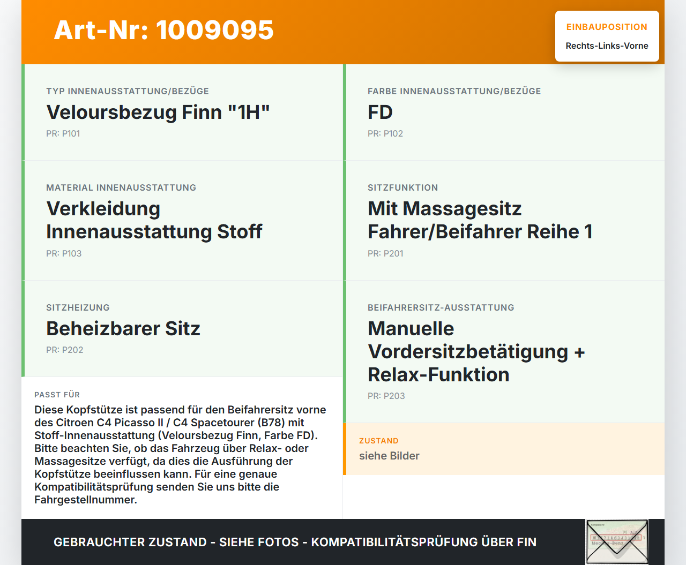The height and width of the screenshot is (565, 686).
Task: Click the envelope thumbnail in the footer
Action: point(617,542)
